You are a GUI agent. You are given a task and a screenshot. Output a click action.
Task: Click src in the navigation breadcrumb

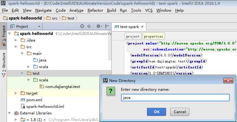[52, 18]
